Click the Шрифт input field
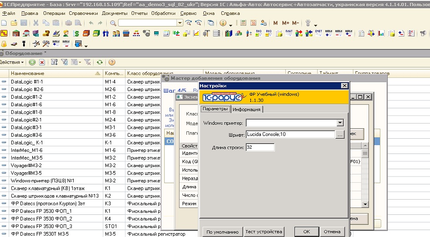Viewport: 430px width, 237px height. pos(291,134)
